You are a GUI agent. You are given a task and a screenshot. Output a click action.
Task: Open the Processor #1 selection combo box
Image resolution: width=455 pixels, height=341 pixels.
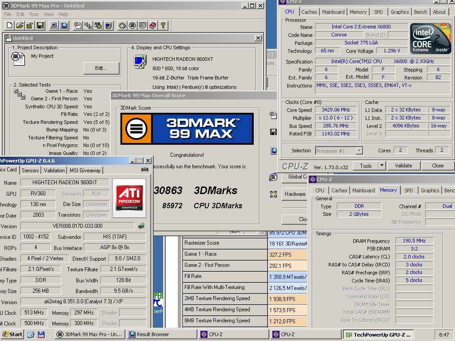[x=339, y=151]
